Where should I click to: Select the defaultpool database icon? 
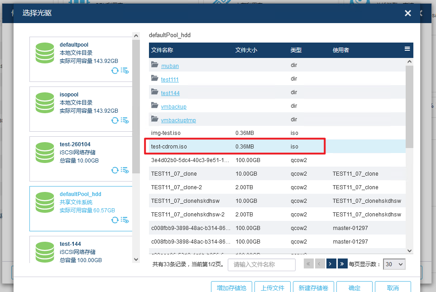(45, 53)
